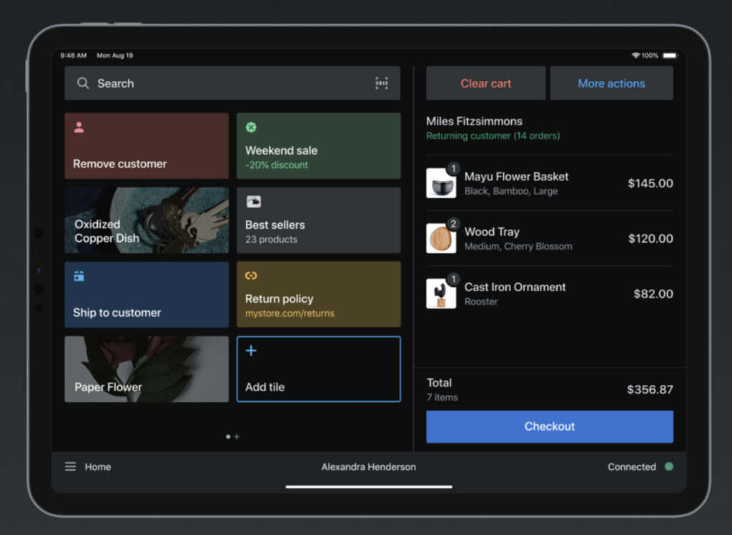Select the Return policy link icon
The image size is (732, 535).
251,276
